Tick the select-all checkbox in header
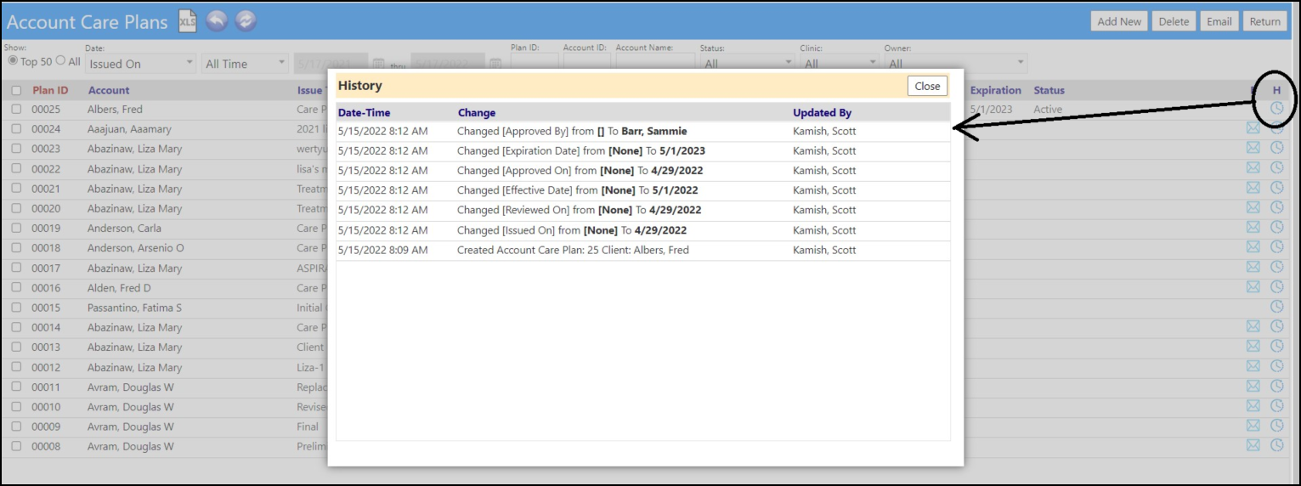 (x=16, y=90)
